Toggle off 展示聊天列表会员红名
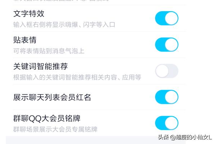The image size is (216, 144). [x=167, y=97]
